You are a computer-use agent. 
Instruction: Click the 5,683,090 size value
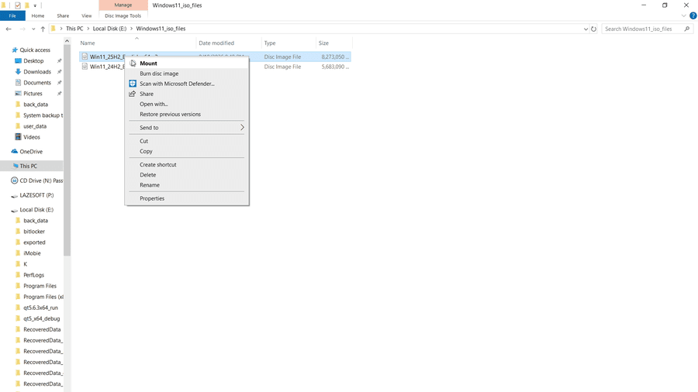tap(335, 67)
